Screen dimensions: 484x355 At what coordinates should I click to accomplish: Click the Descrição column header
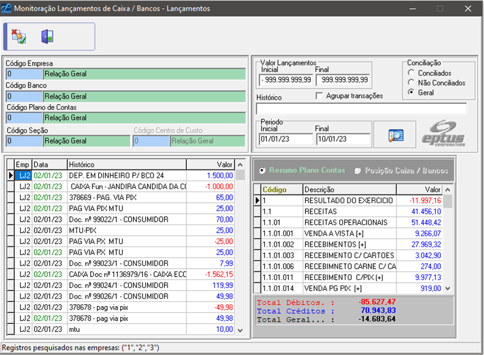[x=349, y=190]
